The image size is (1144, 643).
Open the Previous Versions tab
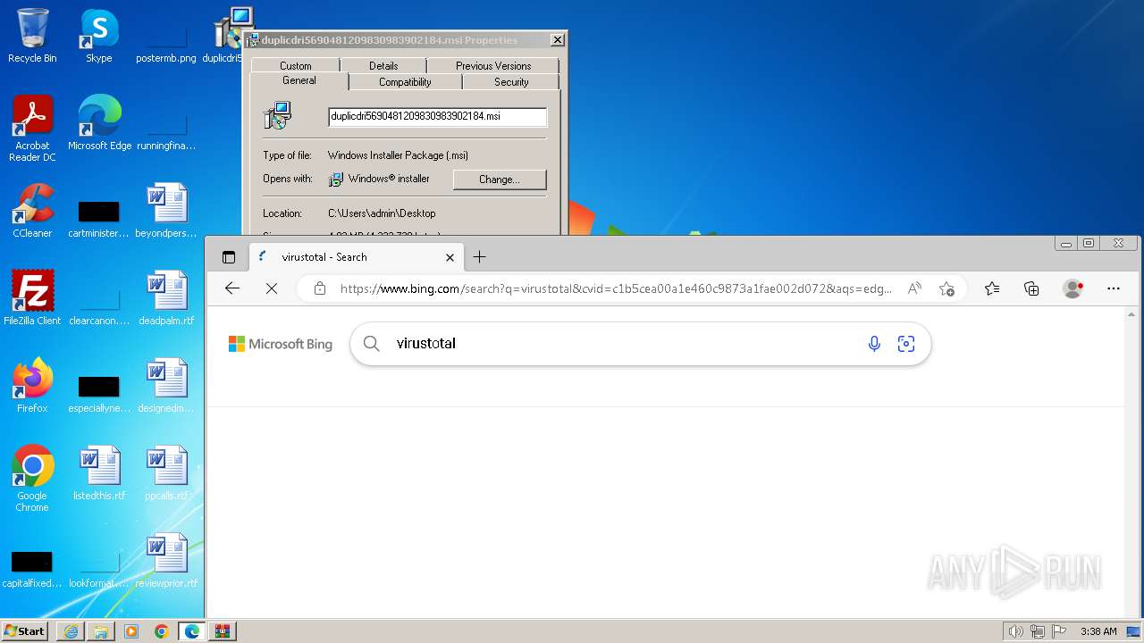[x=493, y=65]
